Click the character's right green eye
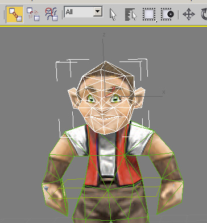Screen dimensions: 207x223 coord(91,99)
